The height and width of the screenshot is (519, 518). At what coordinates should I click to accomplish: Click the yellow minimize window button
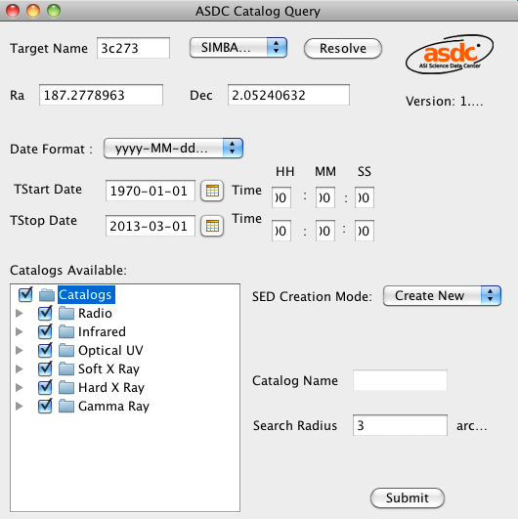coord(33,11)
